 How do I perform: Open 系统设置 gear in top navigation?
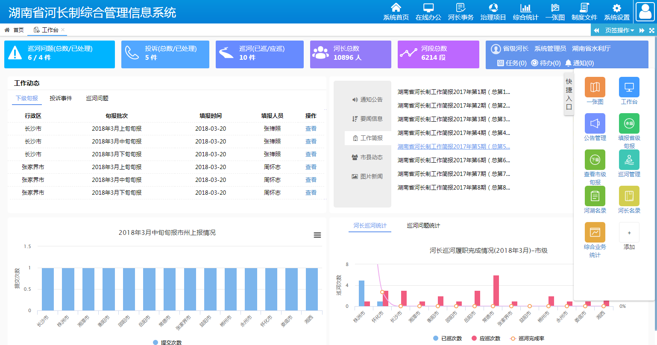click(617, 12)
